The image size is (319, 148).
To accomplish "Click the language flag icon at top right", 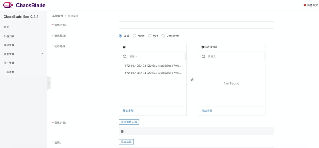I will tap(305, 5).
